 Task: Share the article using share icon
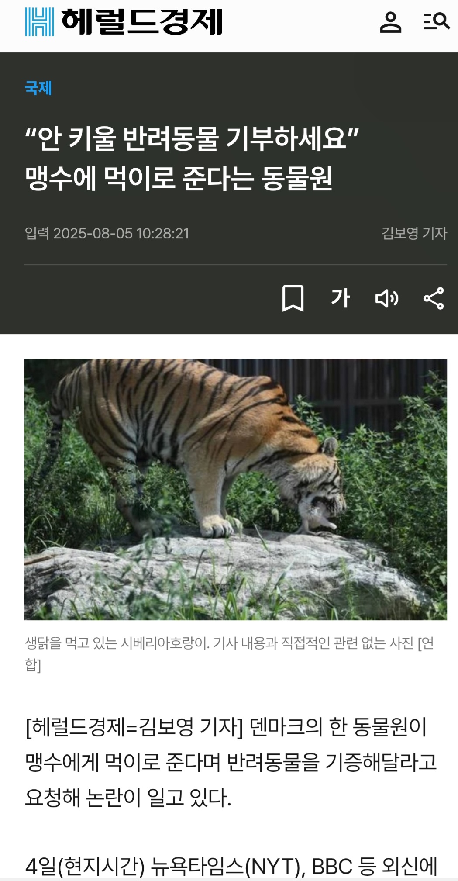434,298
